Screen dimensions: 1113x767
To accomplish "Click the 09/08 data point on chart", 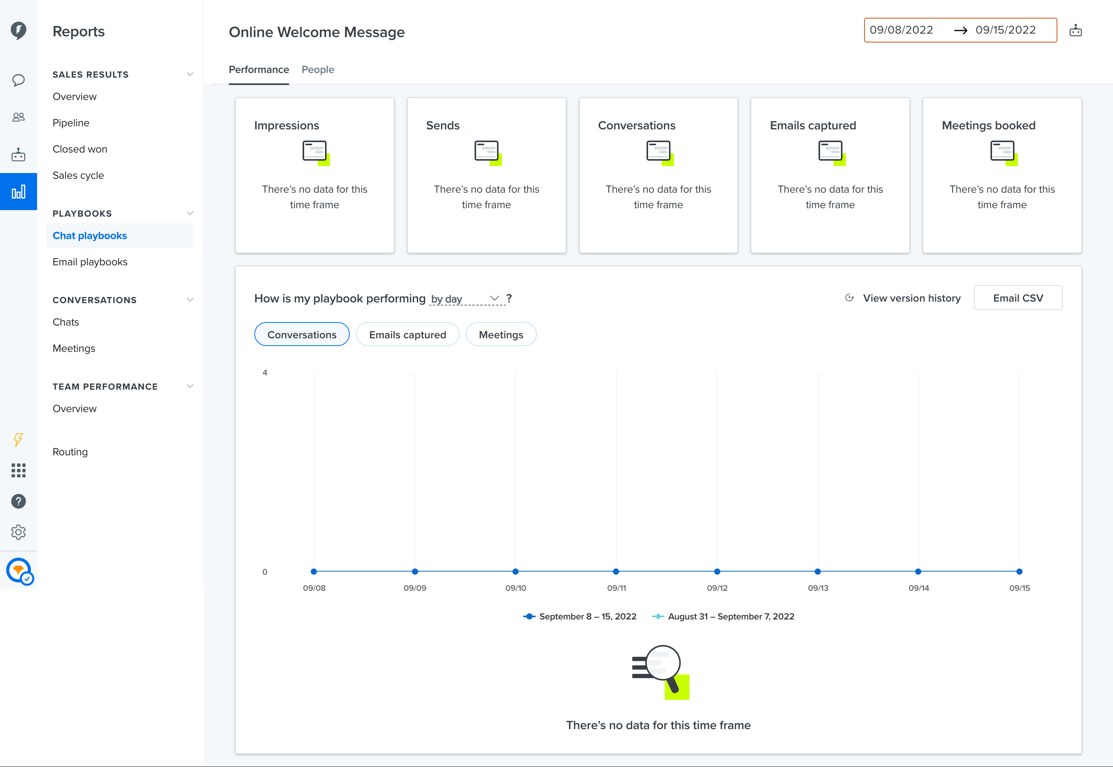I will tap(314, 572).
